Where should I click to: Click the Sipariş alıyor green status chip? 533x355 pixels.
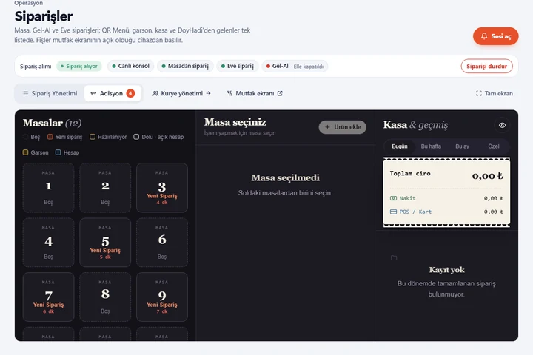tap(79, 66)
